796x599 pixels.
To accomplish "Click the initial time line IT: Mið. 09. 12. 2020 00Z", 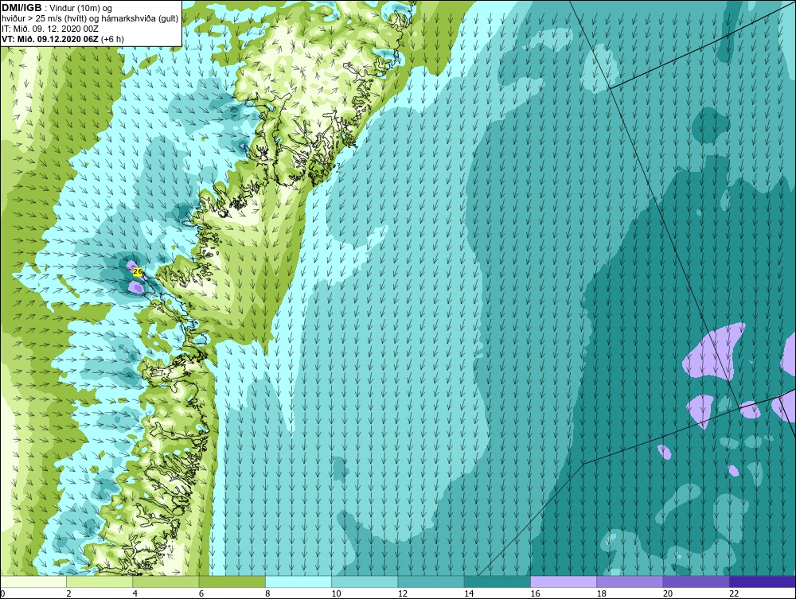I will click(x=49, y=29).
